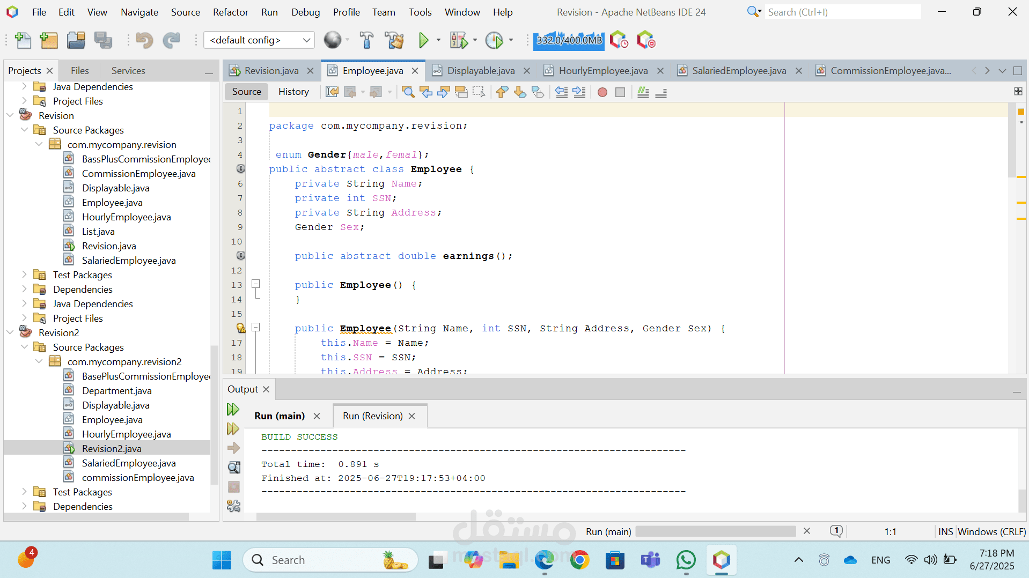
Task: Click the Last Edit location icon in editor toolbar
Action: [332, 92]
